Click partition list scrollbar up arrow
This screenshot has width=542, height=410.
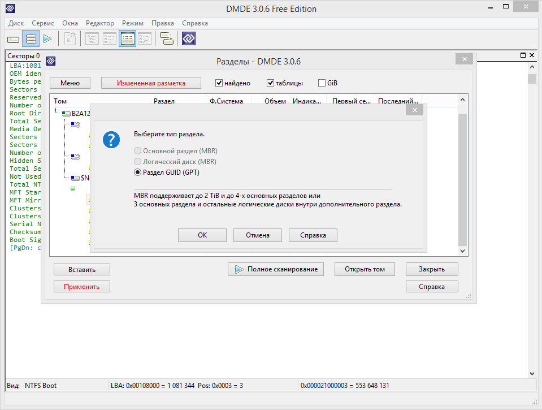pyautogui.click(x=462, y=100)
